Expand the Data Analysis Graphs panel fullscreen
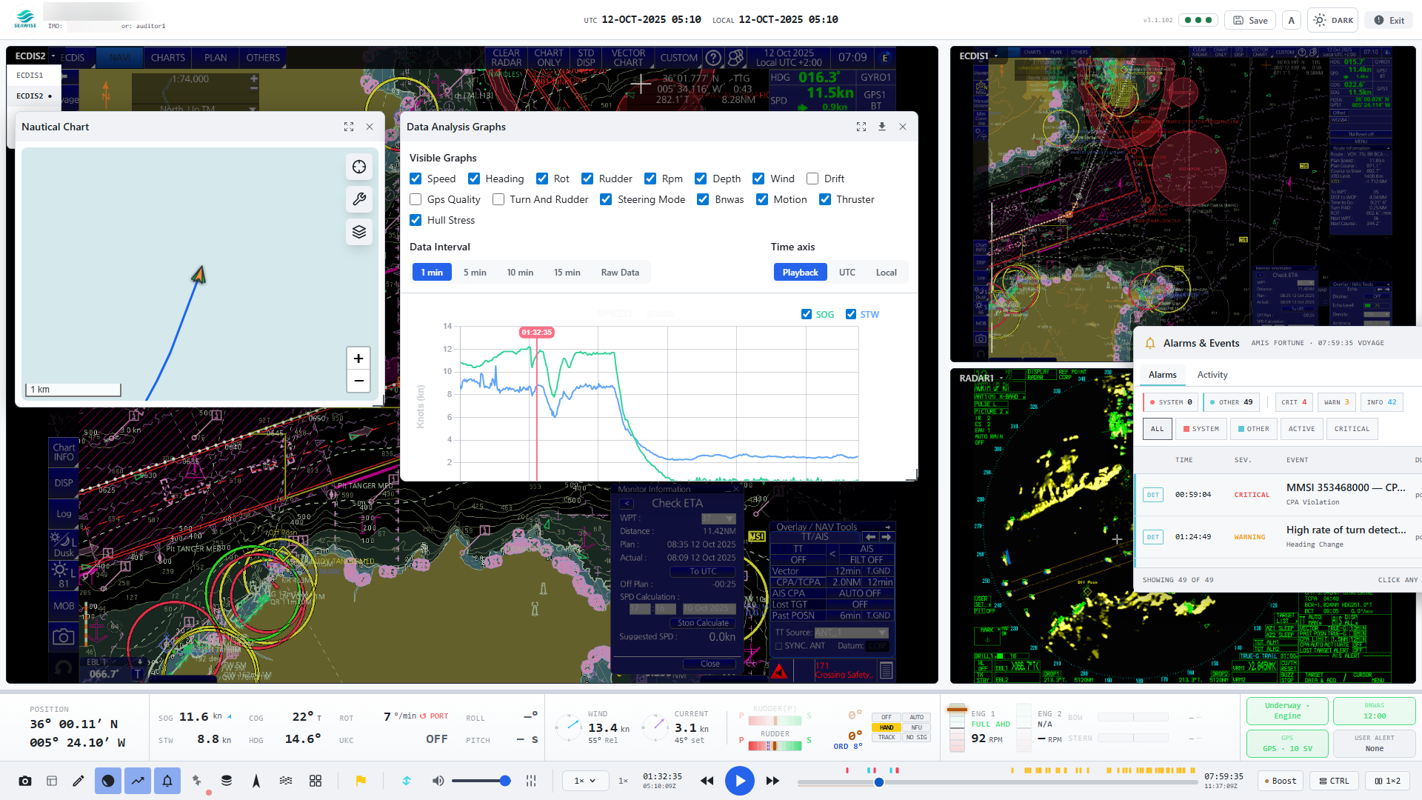This screenshot has height=800, width=1422. 861,127
